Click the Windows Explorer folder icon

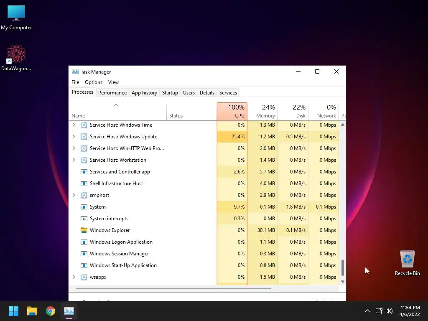[84, 230]
